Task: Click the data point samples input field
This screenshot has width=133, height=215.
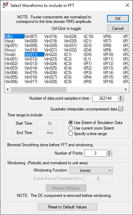Action: pyautogui.click(x=105, y=98)
